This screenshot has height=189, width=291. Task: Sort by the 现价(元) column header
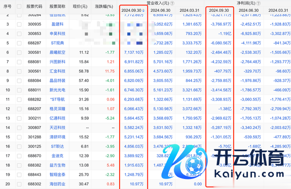tap(80, 6)
